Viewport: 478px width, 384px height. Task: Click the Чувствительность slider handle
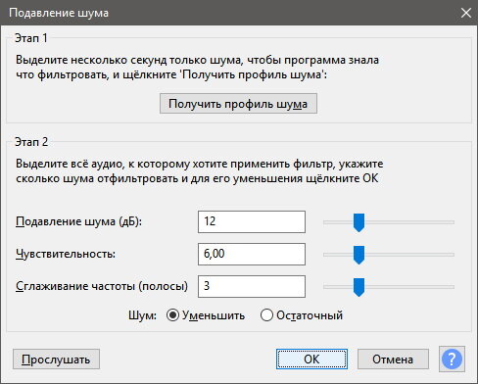[358, 255]
